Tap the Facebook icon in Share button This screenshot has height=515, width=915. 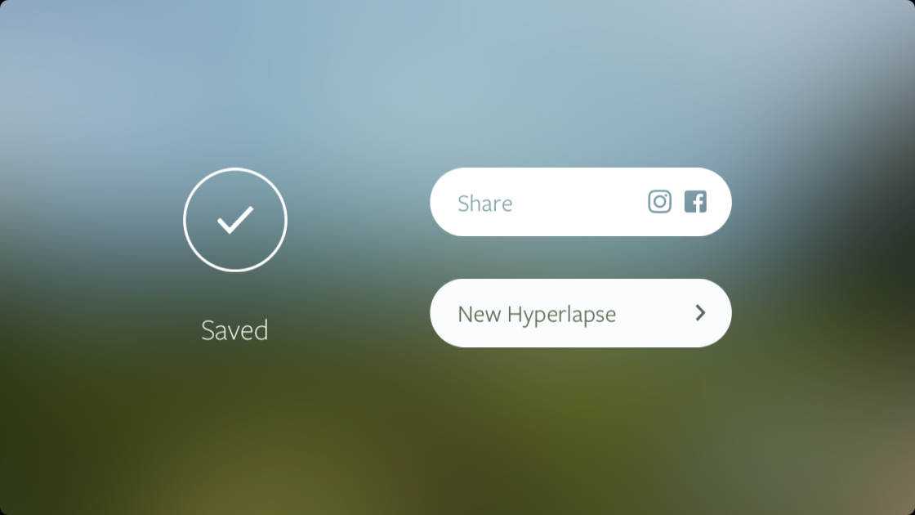click(x=695, y=201)
